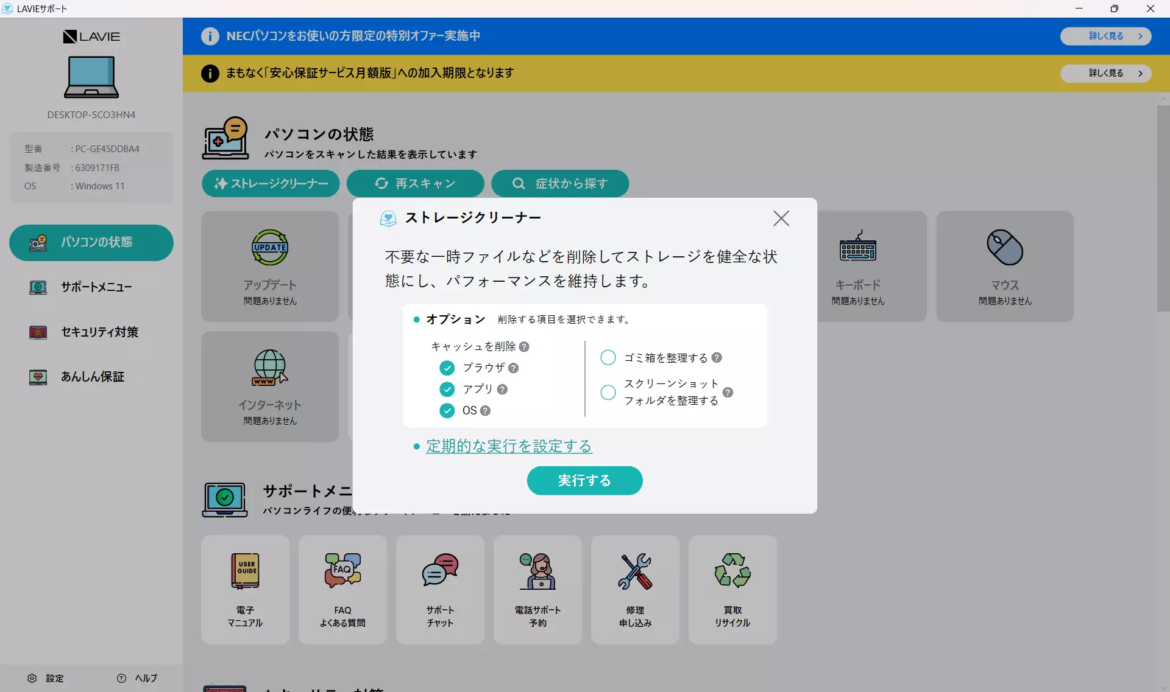Screen dimensions: 1170x692
Task: Click model number PC-GE45DDBA4 text
Action: [x=107, y=149]
